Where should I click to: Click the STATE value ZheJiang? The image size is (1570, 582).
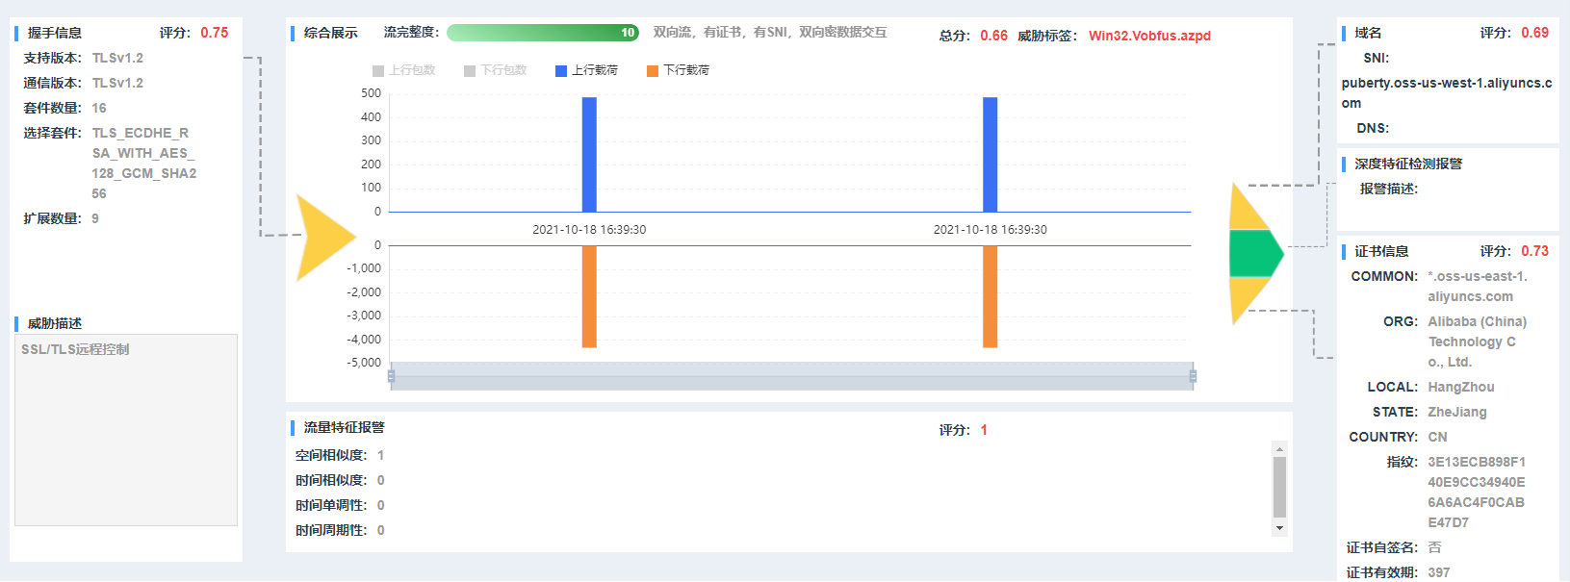1457,412
